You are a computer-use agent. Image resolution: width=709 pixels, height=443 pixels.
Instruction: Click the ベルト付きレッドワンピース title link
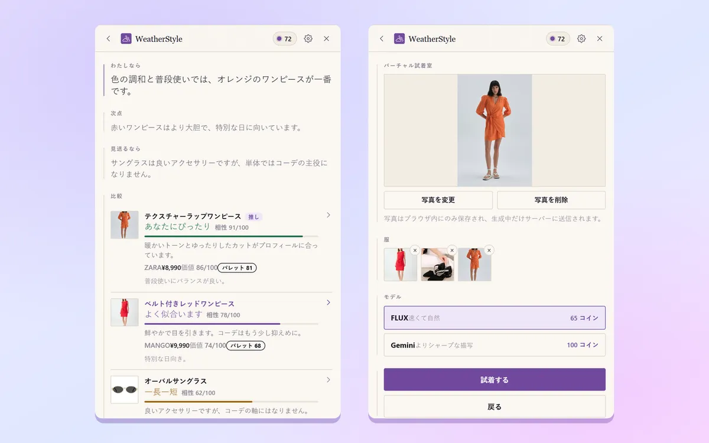tap(190, 304)
